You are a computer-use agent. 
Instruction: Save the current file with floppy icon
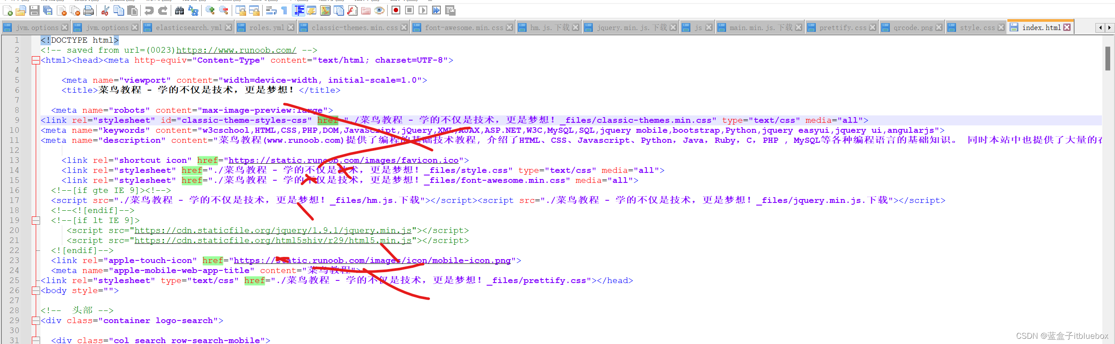tap(34, 10)
